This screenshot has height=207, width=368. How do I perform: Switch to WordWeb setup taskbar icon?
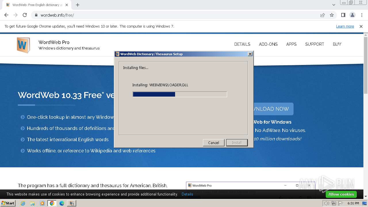click(x=71, y=203)
